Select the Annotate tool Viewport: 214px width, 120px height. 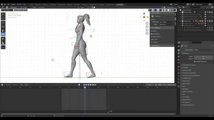(3, 39)
